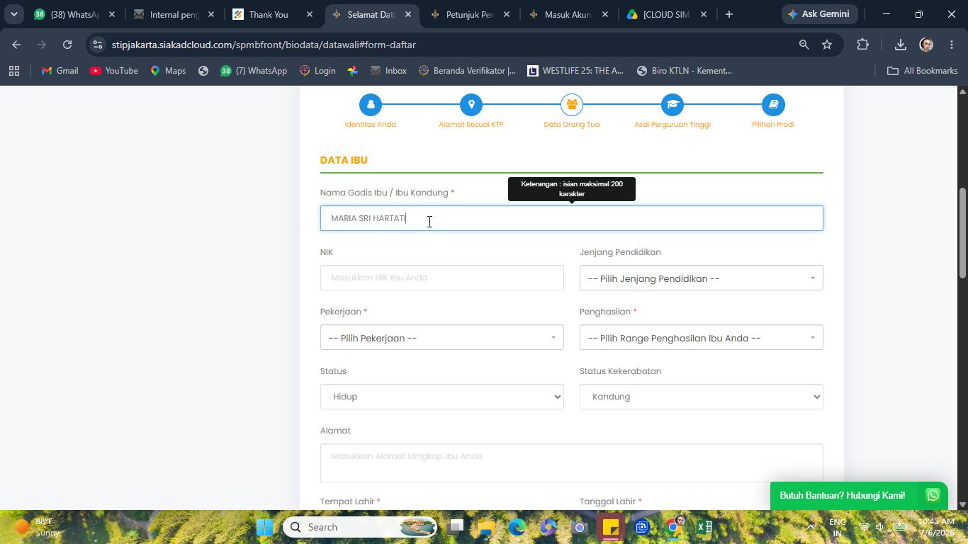Focus the NIK Ibu input field

click(441, 278)
